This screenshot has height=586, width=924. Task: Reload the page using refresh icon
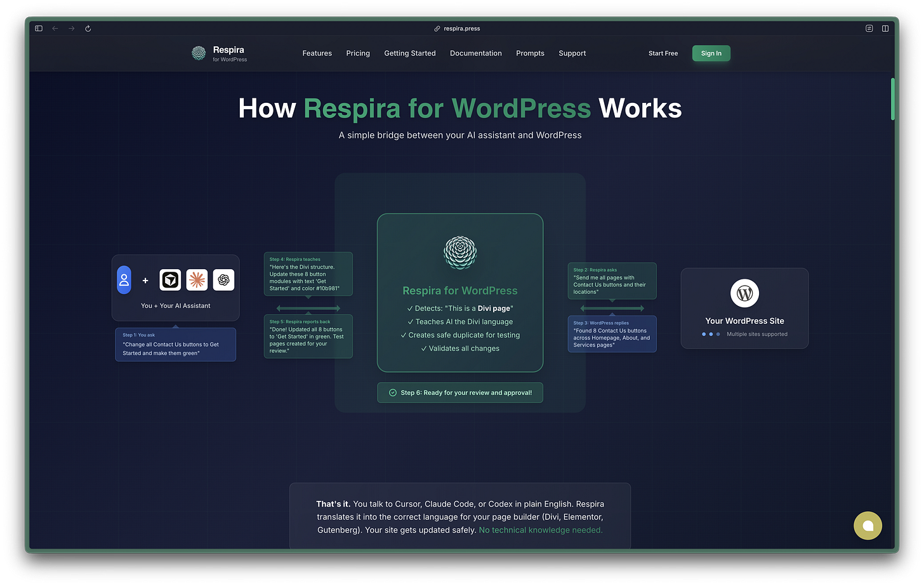click(x=88, y=29)
